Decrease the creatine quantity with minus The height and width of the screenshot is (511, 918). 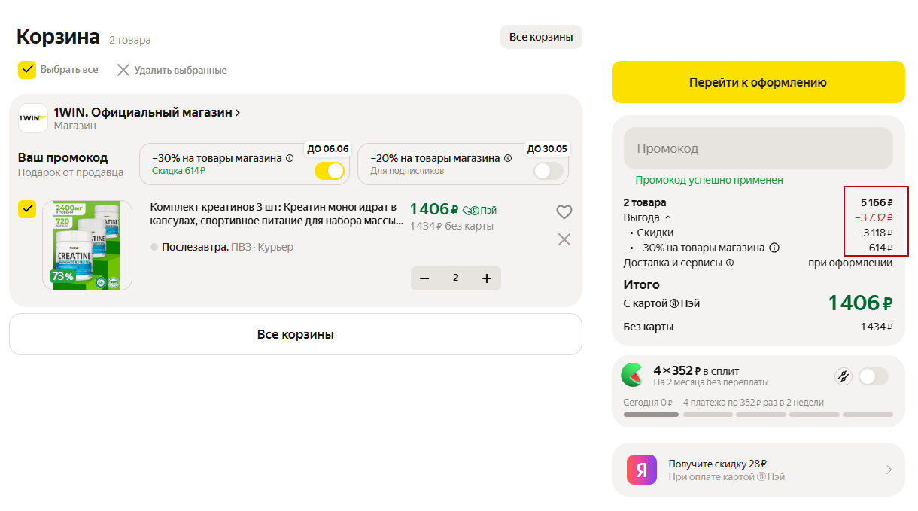(x=424, y=278)
